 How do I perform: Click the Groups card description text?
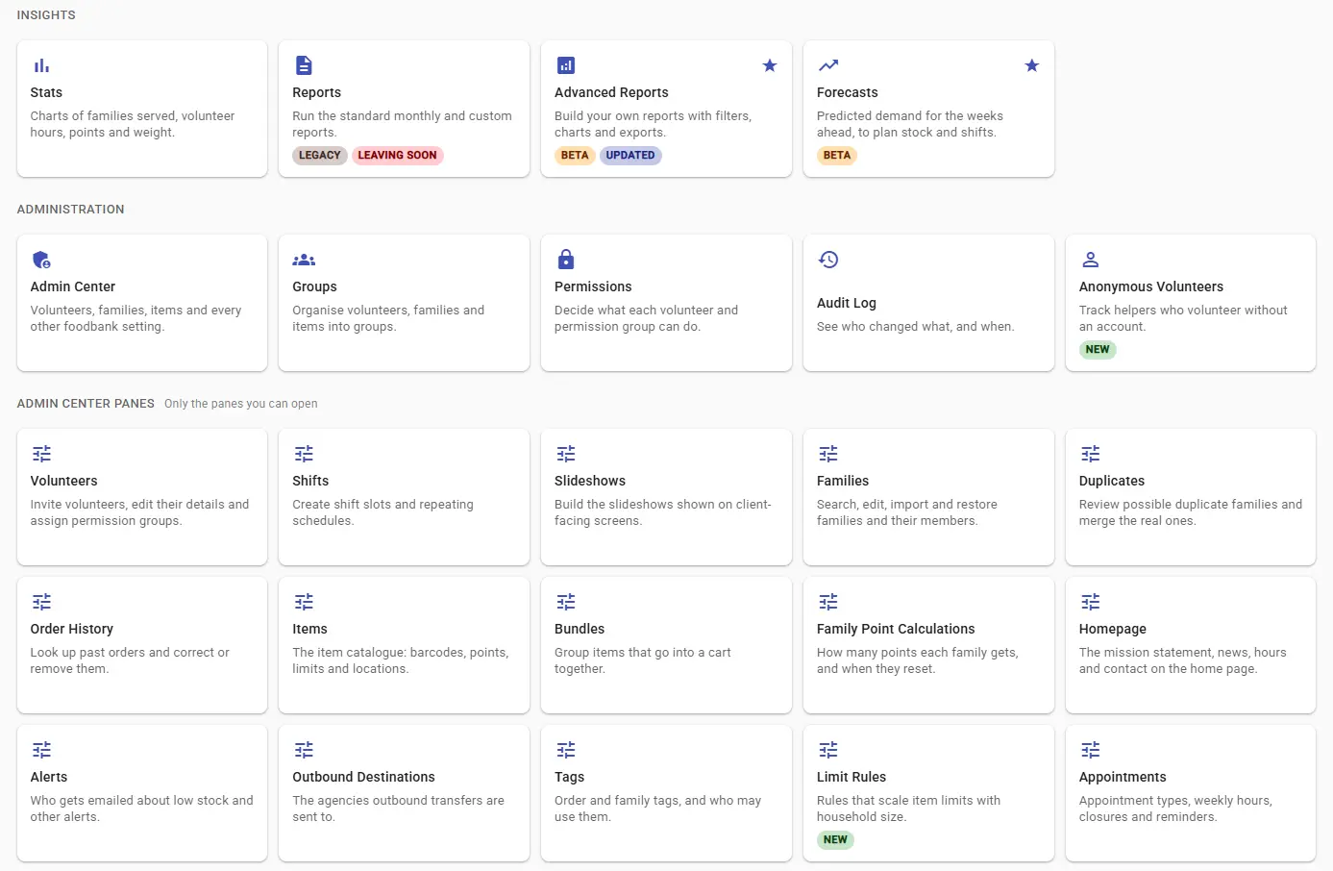click(x=388, y=318)
